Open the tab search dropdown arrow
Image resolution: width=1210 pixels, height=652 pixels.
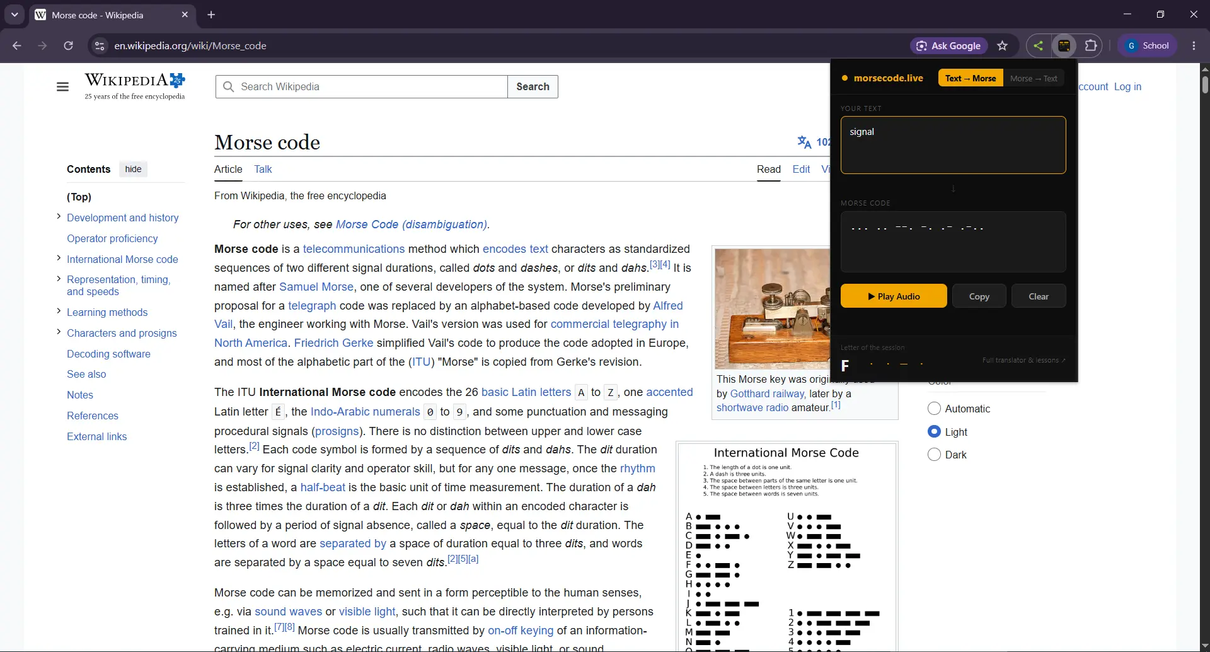[x=14, y=14]
